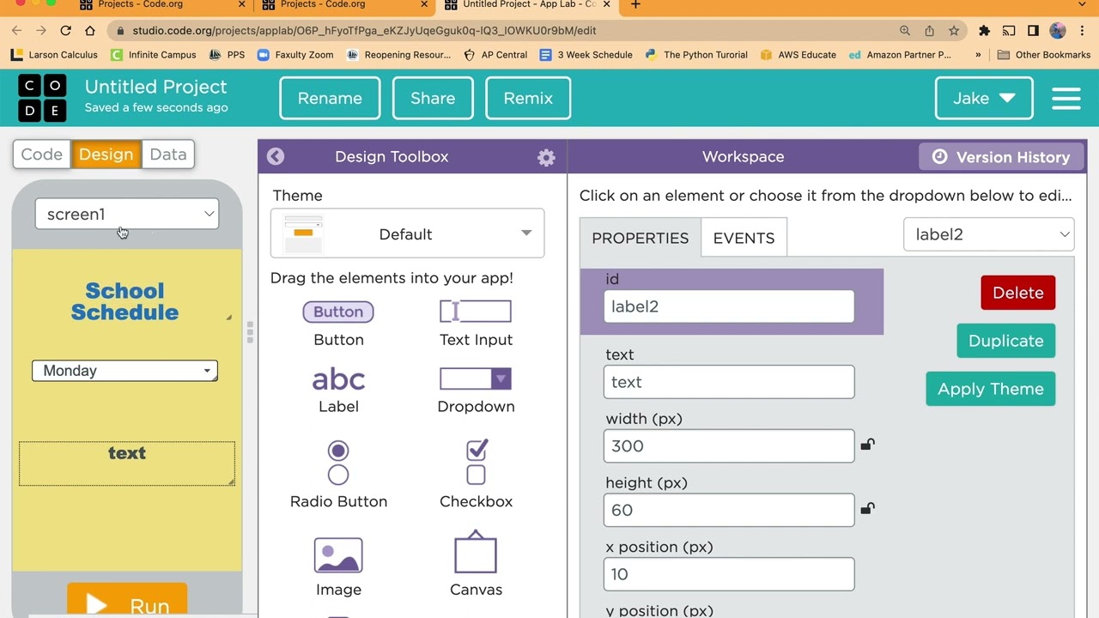Select the Image element icon

[338, 555]
